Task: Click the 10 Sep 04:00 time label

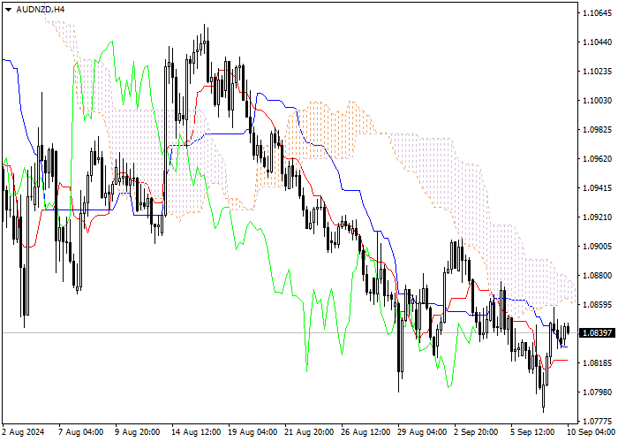Action: (591, 432)
